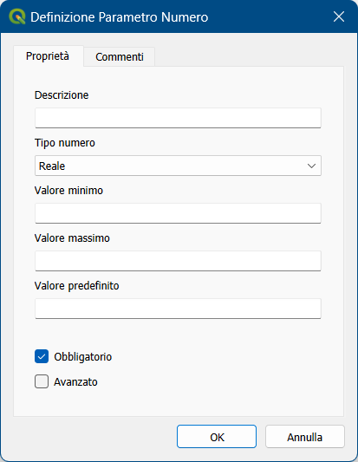Toggle Avanzato via its text label
Viewport: 358px width, 462px height.
tap(75, 382)
